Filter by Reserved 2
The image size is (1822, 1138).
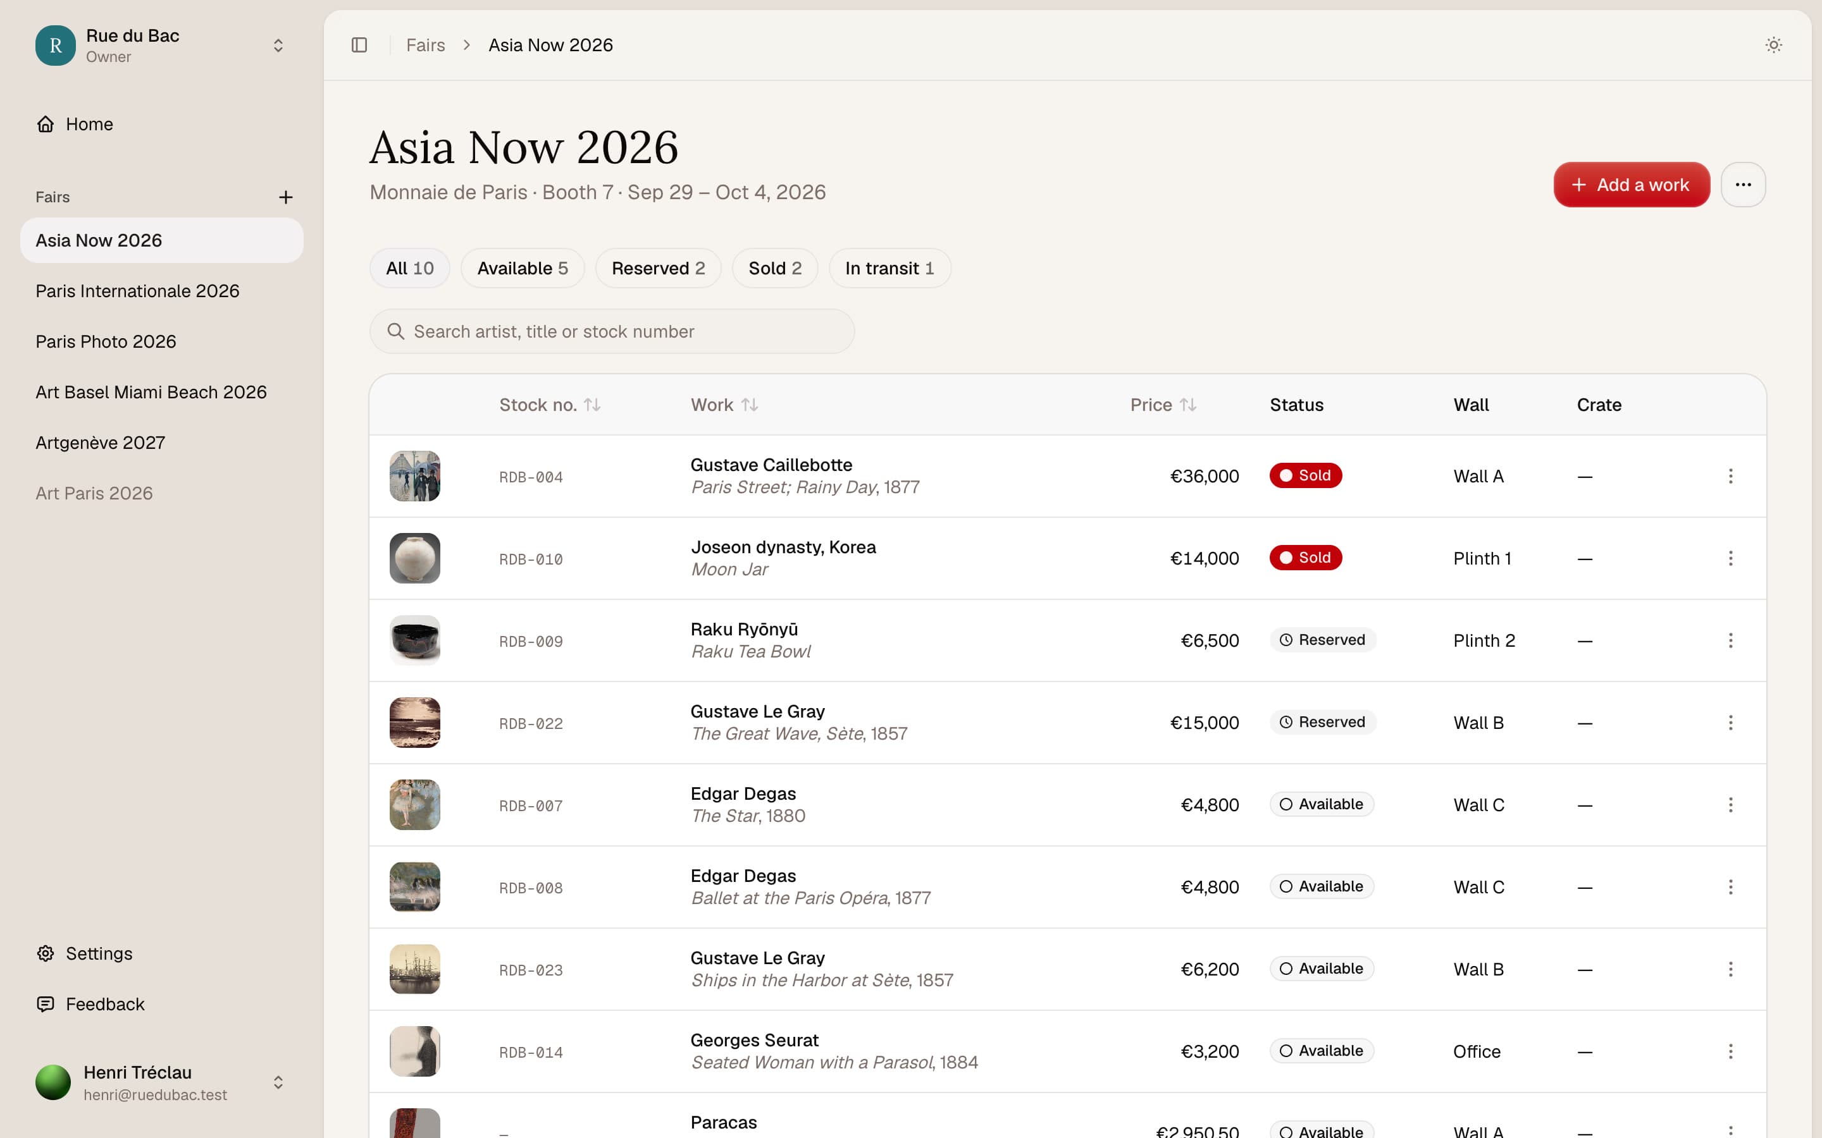(x=658, y=268)
